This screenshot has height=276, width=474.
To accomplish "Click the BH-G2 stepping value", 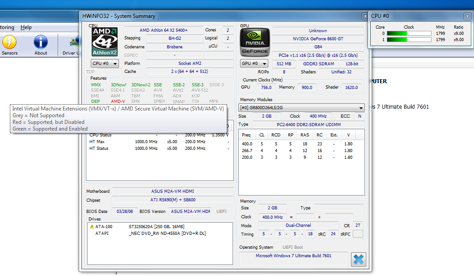I will (175, 38).
